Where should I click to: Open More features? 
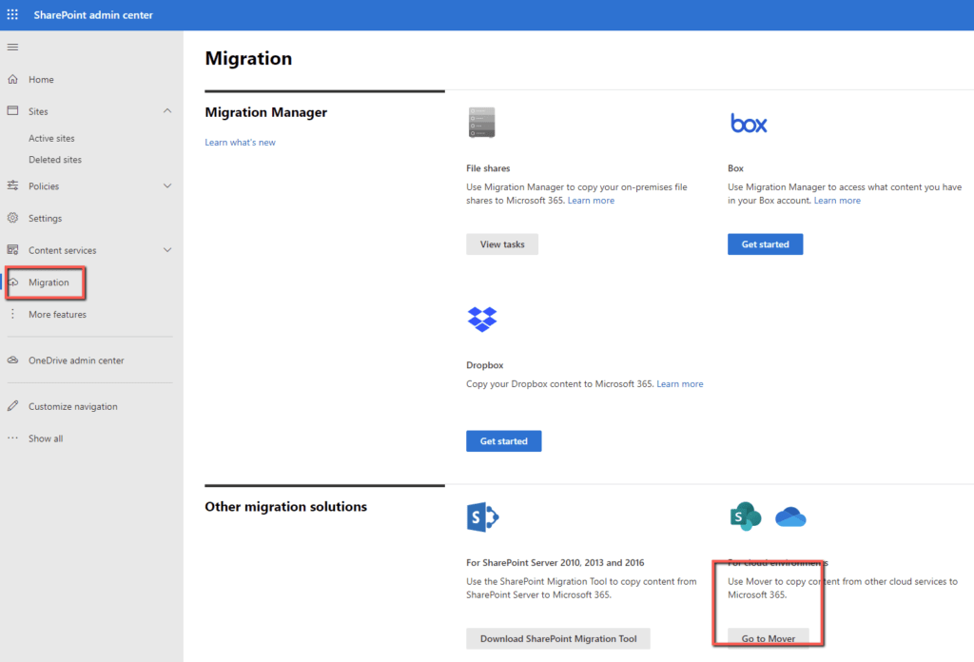click(57, 314)
